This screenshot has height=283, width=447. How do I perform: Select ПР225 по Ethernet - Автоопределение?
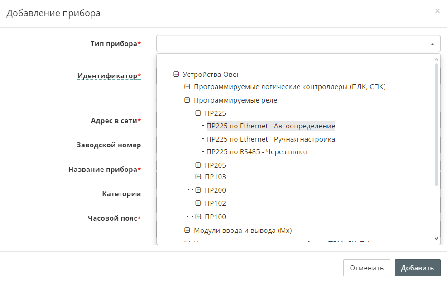click(x=270, y=126)
